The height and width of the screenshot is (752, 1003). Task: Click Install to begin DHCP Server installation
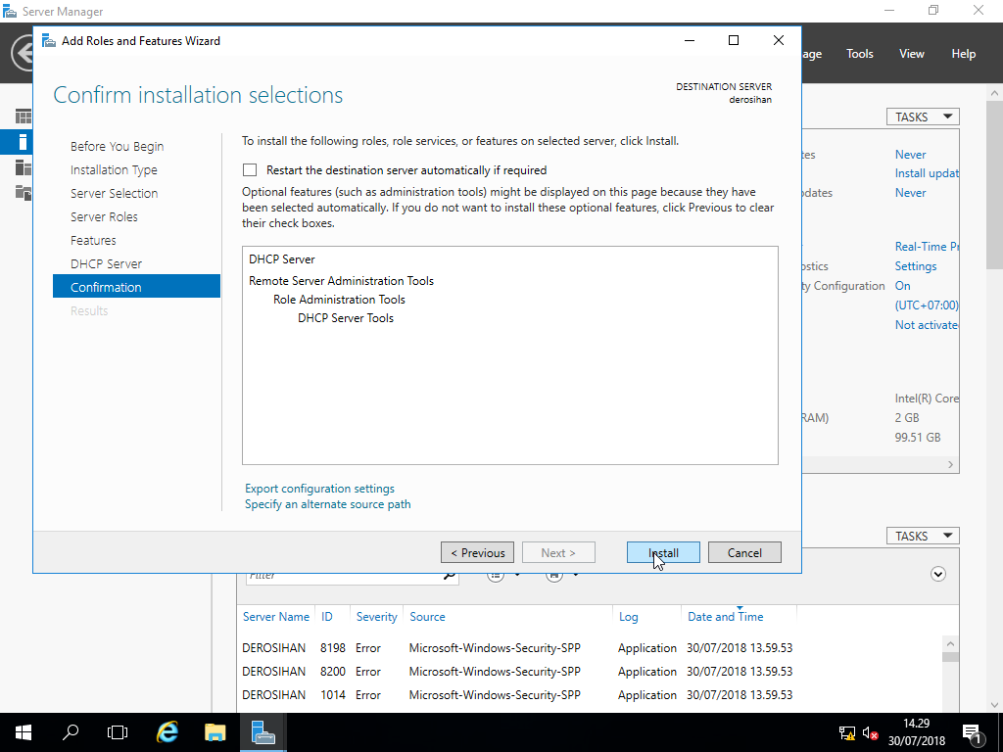coord(663,551)
